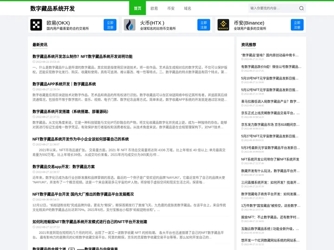Open the OKX logo icon

[36, 25]
